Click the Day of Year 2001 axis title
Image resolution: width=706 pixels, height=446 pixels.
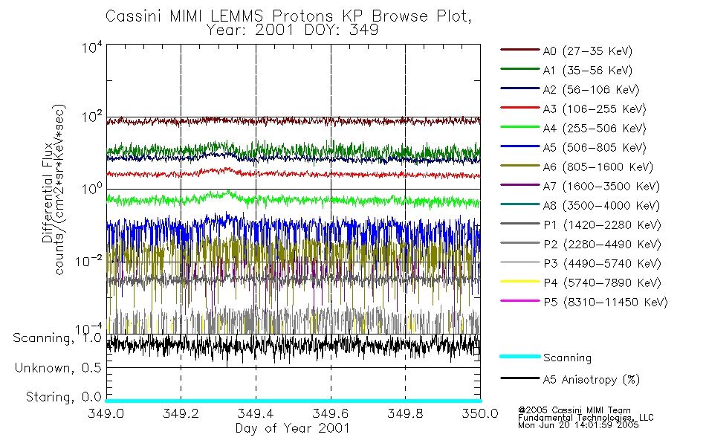293,428
